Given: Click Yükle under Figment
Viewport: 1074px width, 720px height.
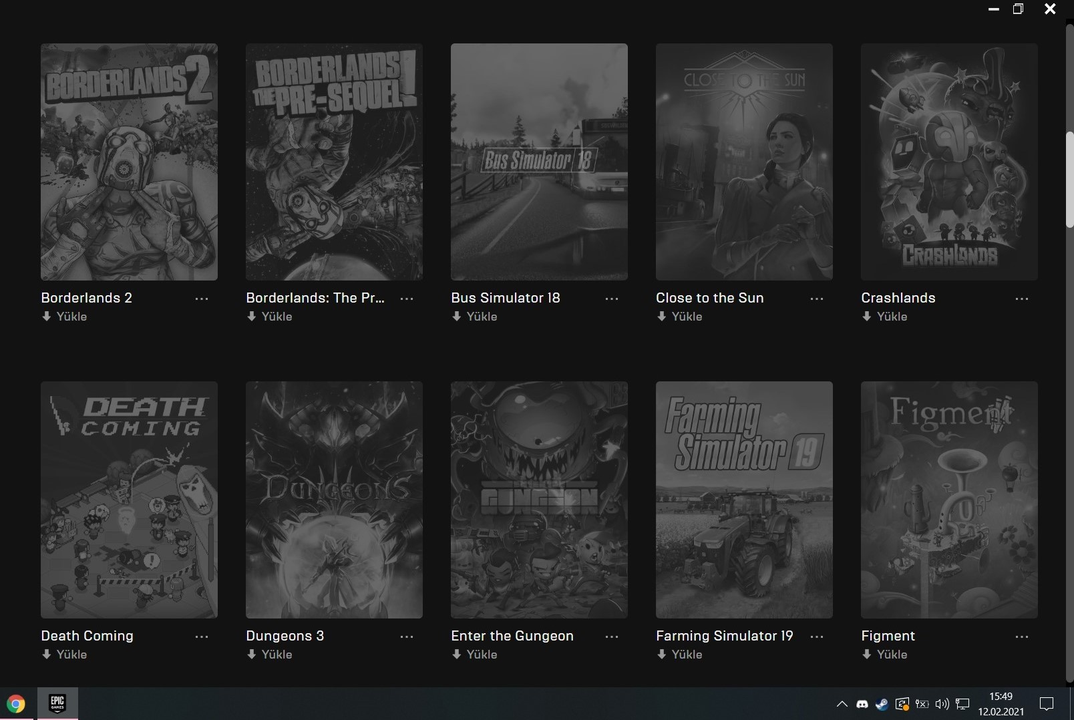Looking at the screenshot, I should (x=884, y=655).
